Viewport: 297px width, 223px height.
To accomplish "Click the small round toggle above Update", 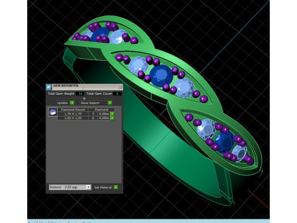I will pyautogui.click(x=84, y=98).
